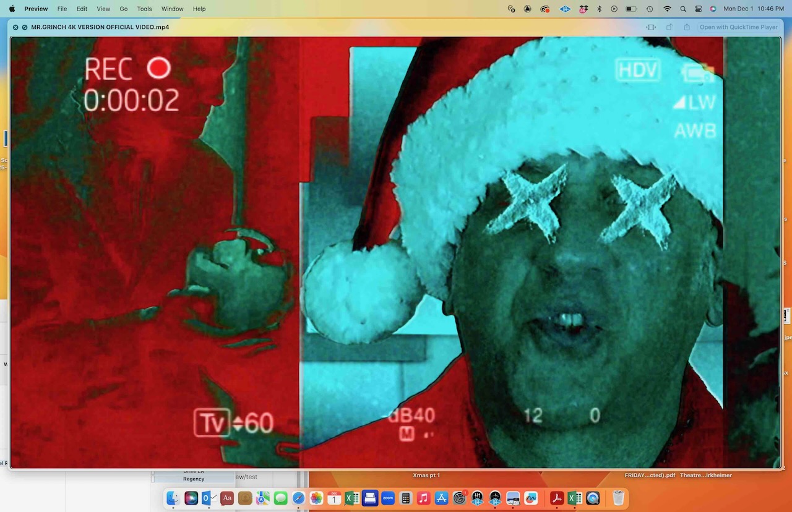Screen dimensions: 792x512
Task: Click the video preview frame
Action: pos(396,252)
